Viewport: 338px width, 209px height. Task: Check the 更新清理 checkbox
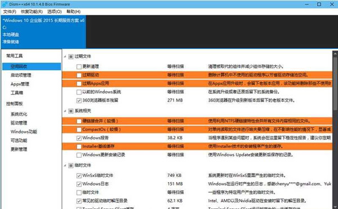point(79,67)
